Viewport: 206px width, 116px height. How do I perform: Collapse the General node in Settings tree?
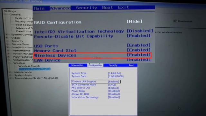point(5,15)
